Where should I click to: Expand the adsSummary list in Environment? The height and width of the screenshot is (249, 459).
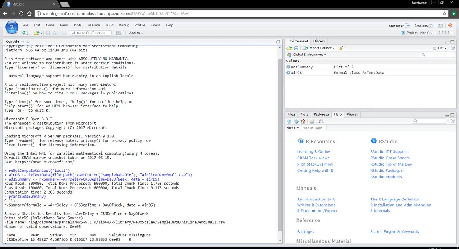coord(288,67)
